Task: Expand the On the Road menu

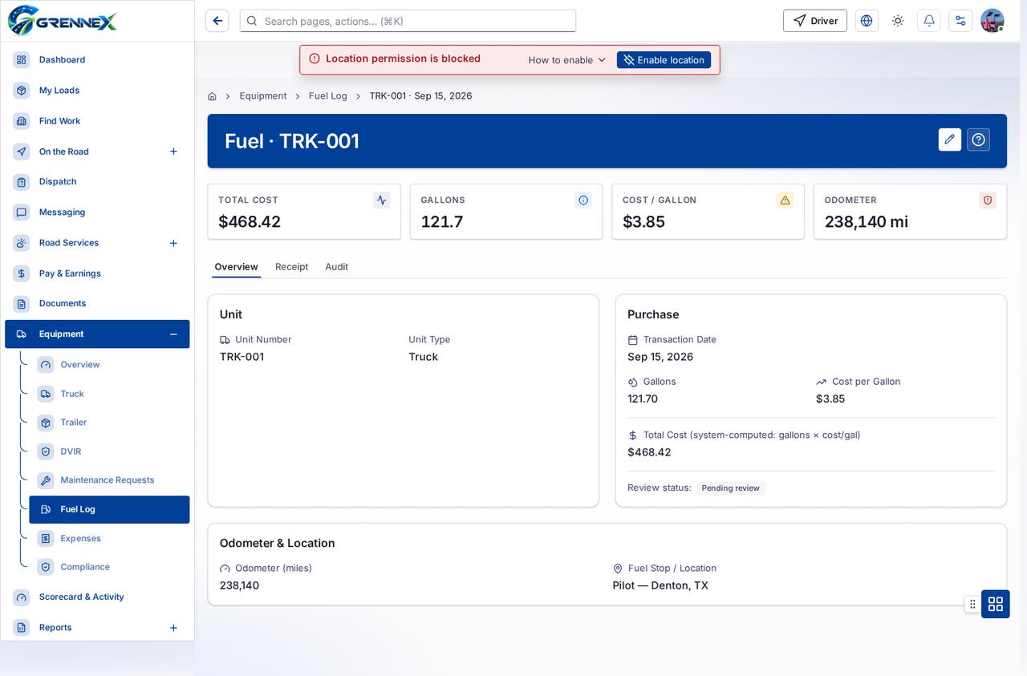Action: (x=173, y=152)
